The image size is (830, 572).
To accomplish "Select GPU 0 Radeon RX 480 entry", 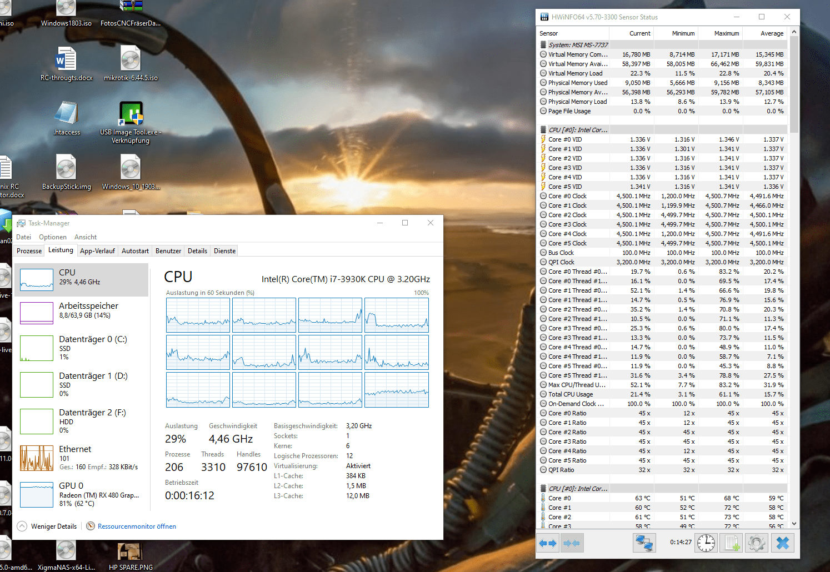I will [81, 495].
